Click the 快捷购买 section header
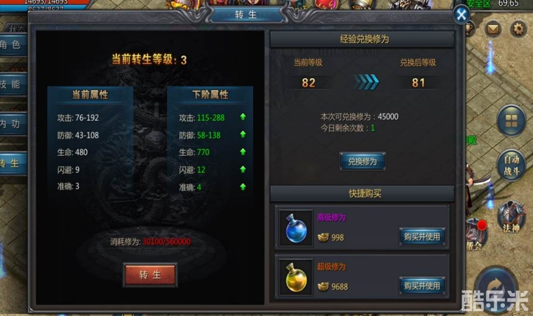The image size is (533, 316). [362, 193]
